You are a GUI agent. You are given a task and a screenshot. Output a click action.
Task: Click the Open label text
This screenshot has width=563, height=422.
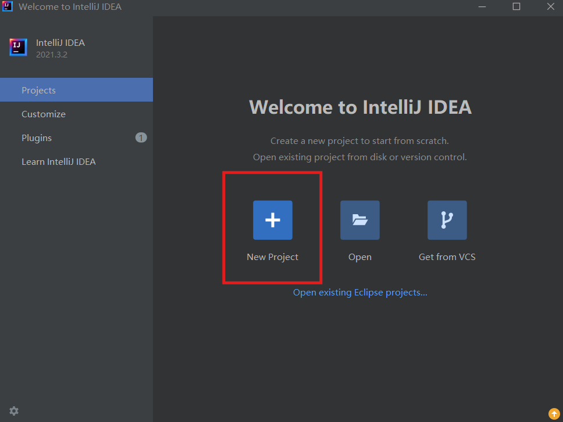(x=360, y=257)
